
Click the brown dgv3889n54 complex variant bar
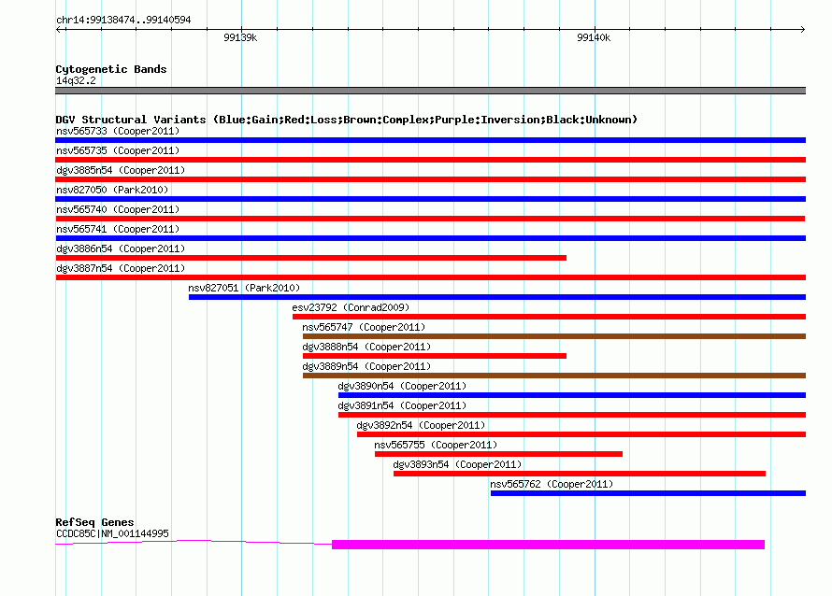click(554, 376)
